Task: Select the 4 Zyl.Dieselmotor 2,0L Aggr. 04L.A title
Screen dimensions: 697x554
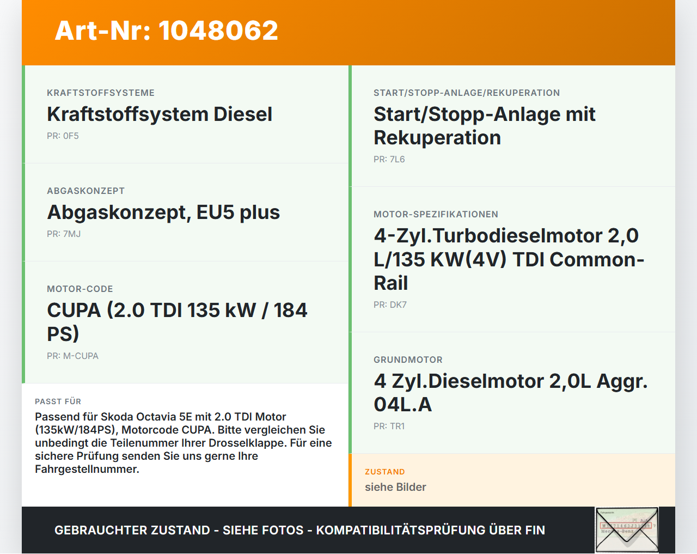Action: [x=511, y=393]
